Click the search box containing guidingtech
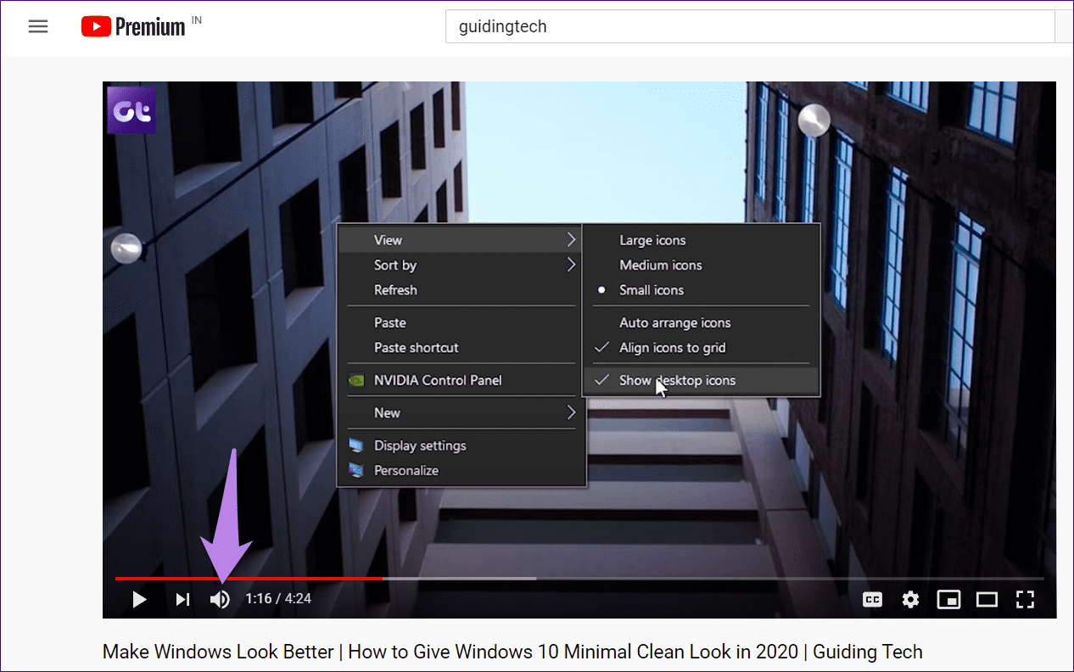The height and width of the screenshot is (672, 1074). tap(750, 26)
